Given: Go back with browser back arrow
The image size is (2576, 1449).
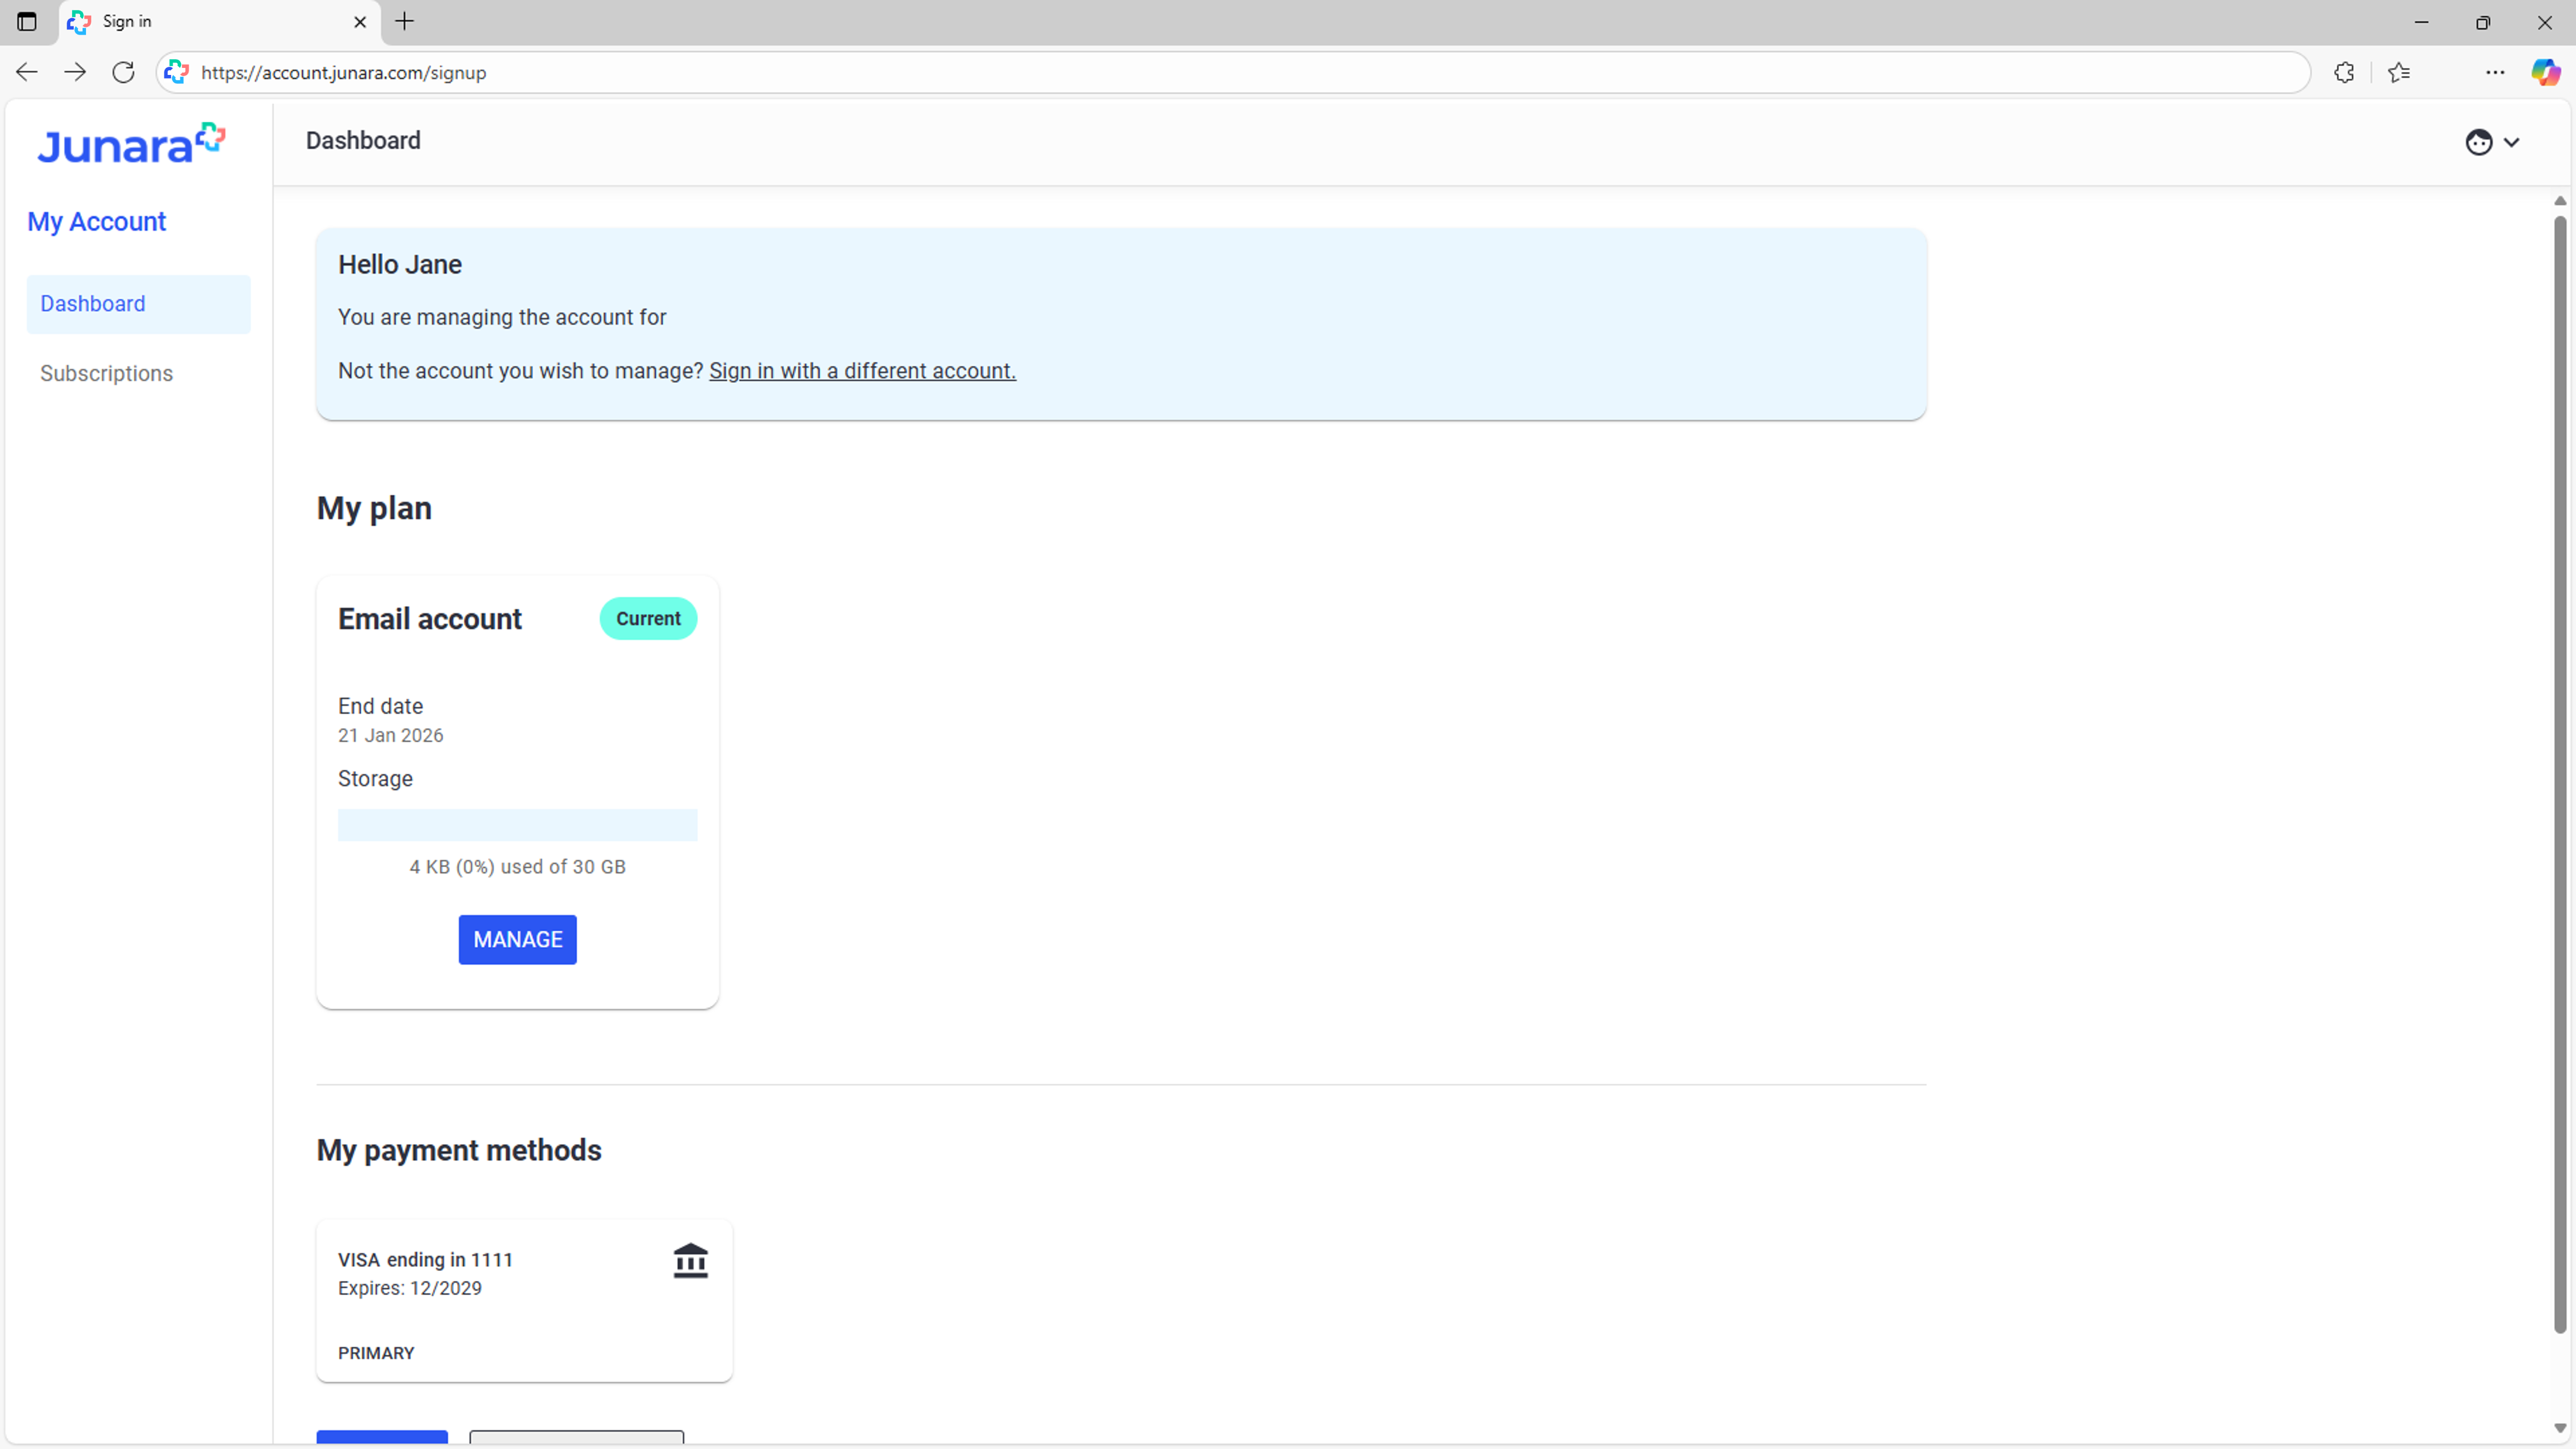Looking at the screenshot, I should pyautogui.click(x=27, y=72).
